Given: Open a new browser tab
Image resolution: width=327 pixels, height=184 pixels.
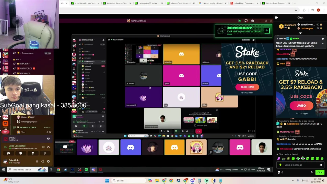Looking at the screenshot, I should click(295, 3).
